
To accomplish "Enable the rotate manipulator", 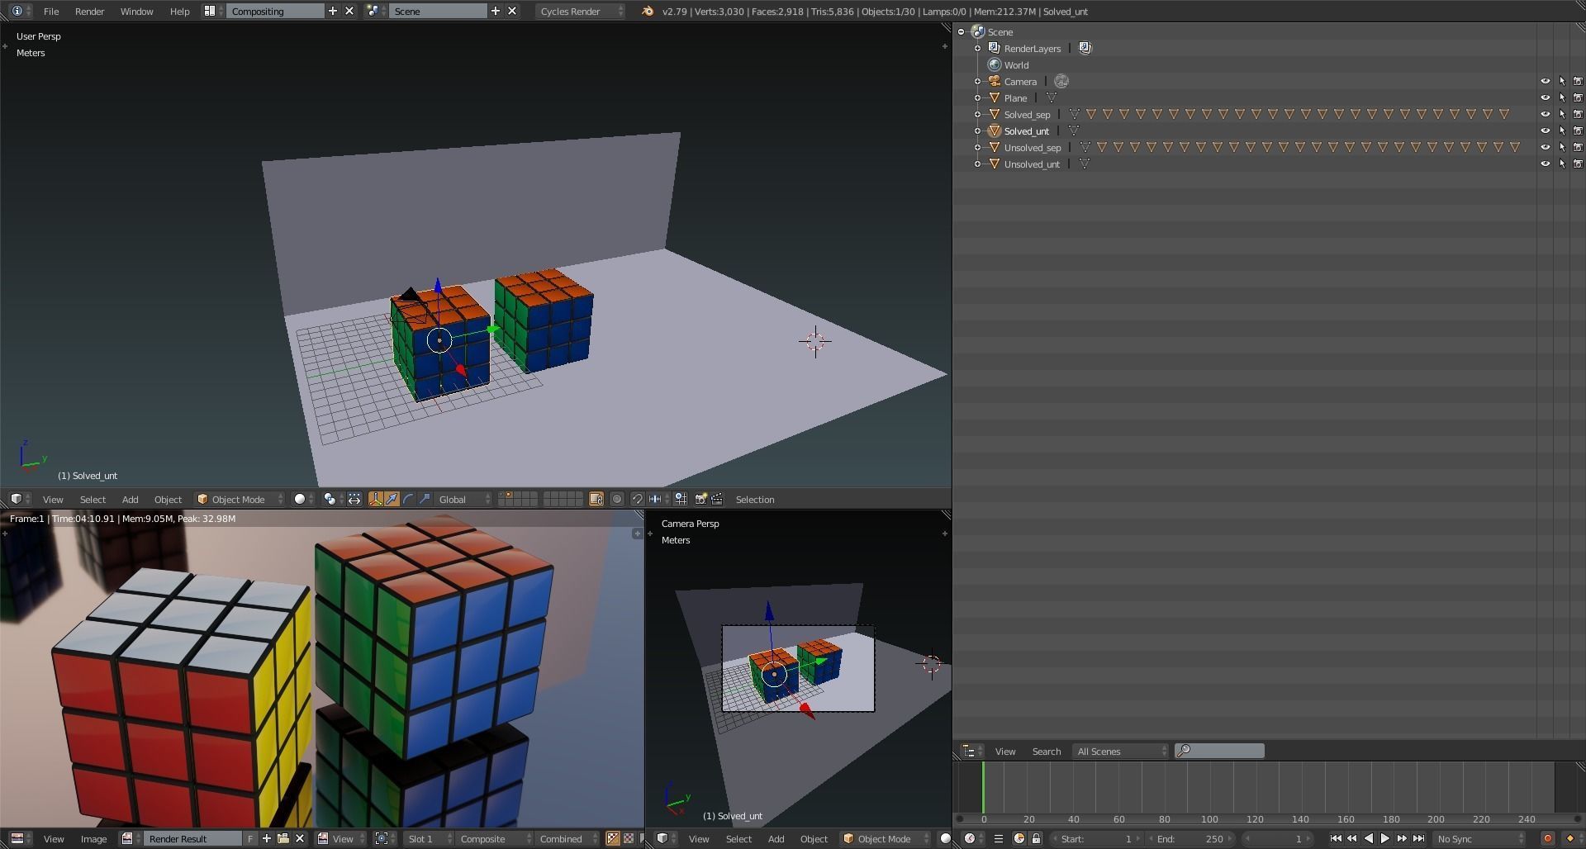I will 408,500.
